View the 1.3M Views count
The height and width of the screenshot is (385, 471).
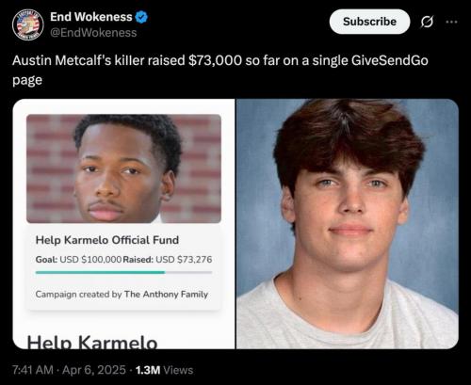[164, 370]
